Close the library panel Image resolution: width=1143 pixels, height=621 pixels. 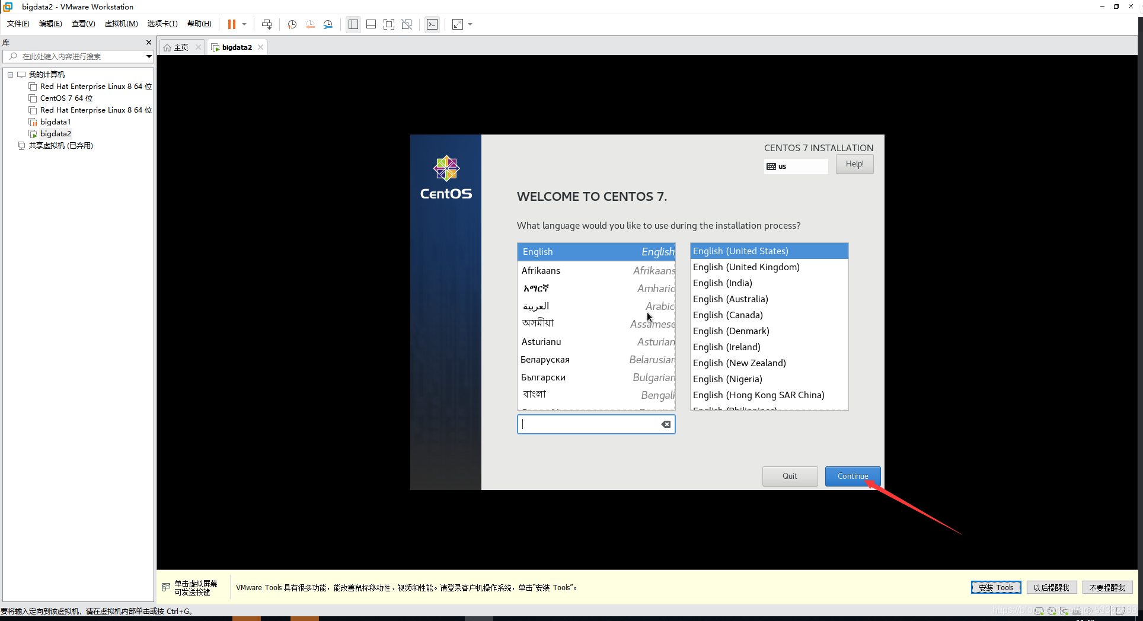(x=149, y=43)
